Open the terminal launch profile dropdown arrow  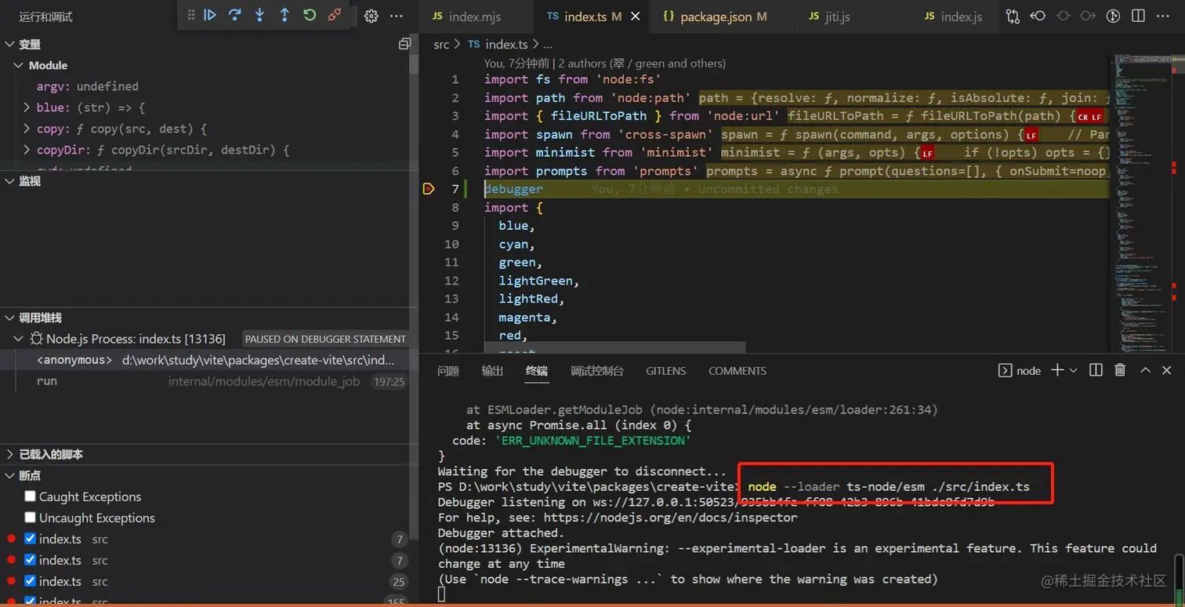click(x=1073, y=370)
